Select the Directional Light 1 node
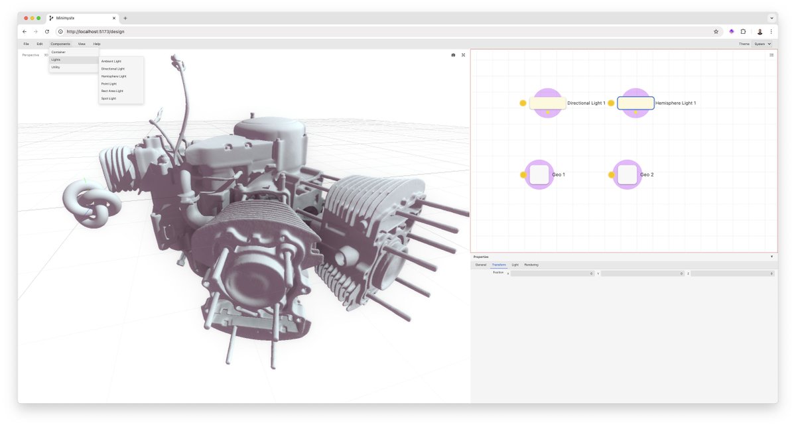The height and width of the screenshot is (427, 796). point(547,103)
